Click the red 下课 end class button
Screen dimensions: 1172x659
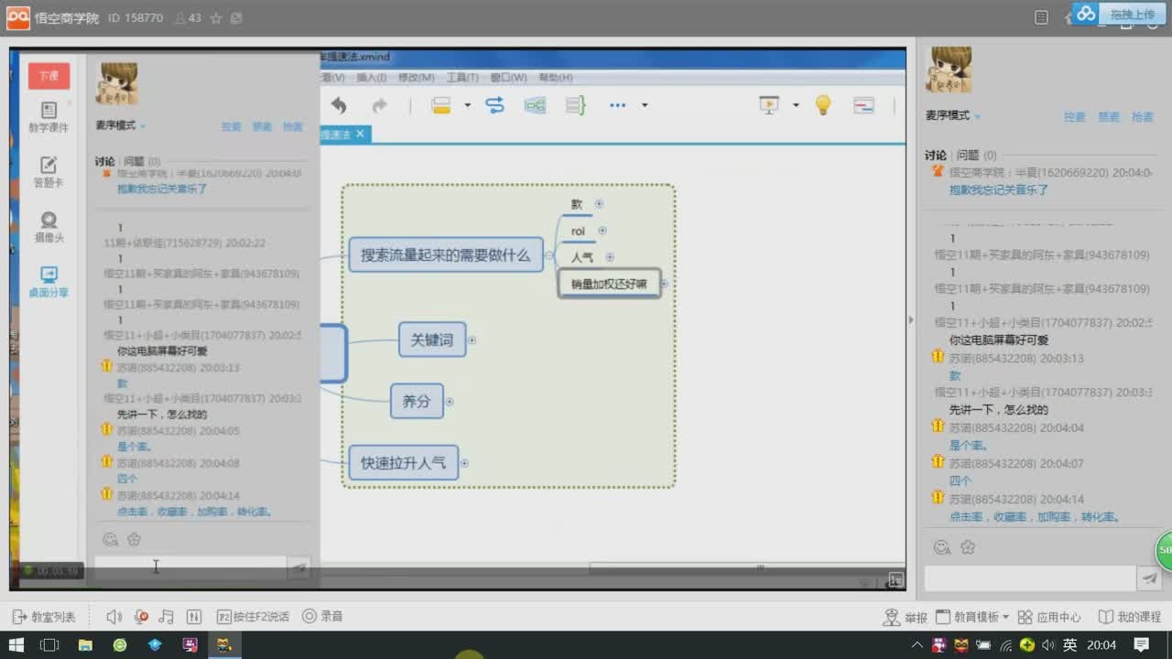tap(49, 76)
